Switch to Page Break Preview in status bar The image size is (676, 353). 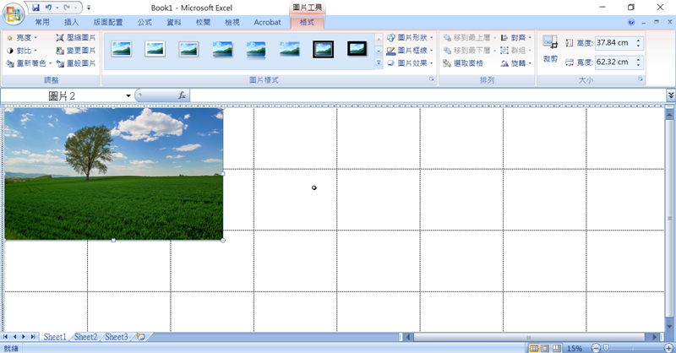tap(557, 348)
